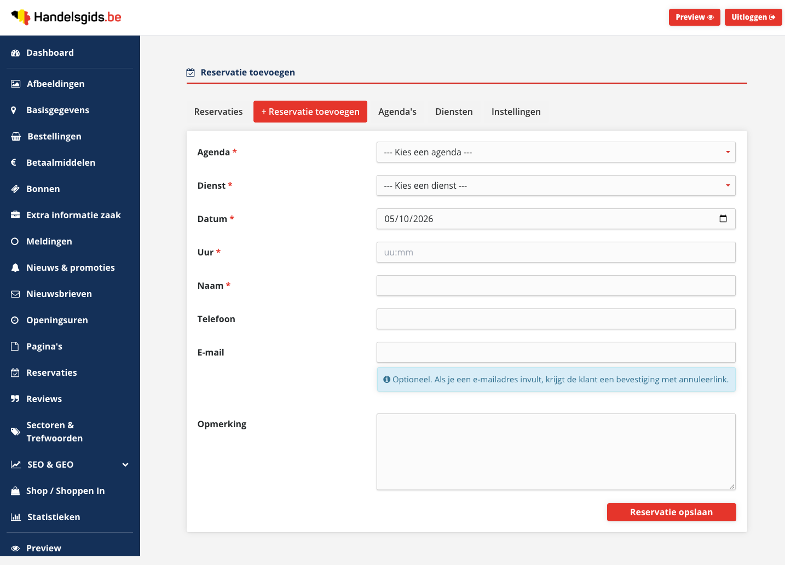Open the 'Kies een dienst' dropdown

pyautogui.click(x=556, y=185)
